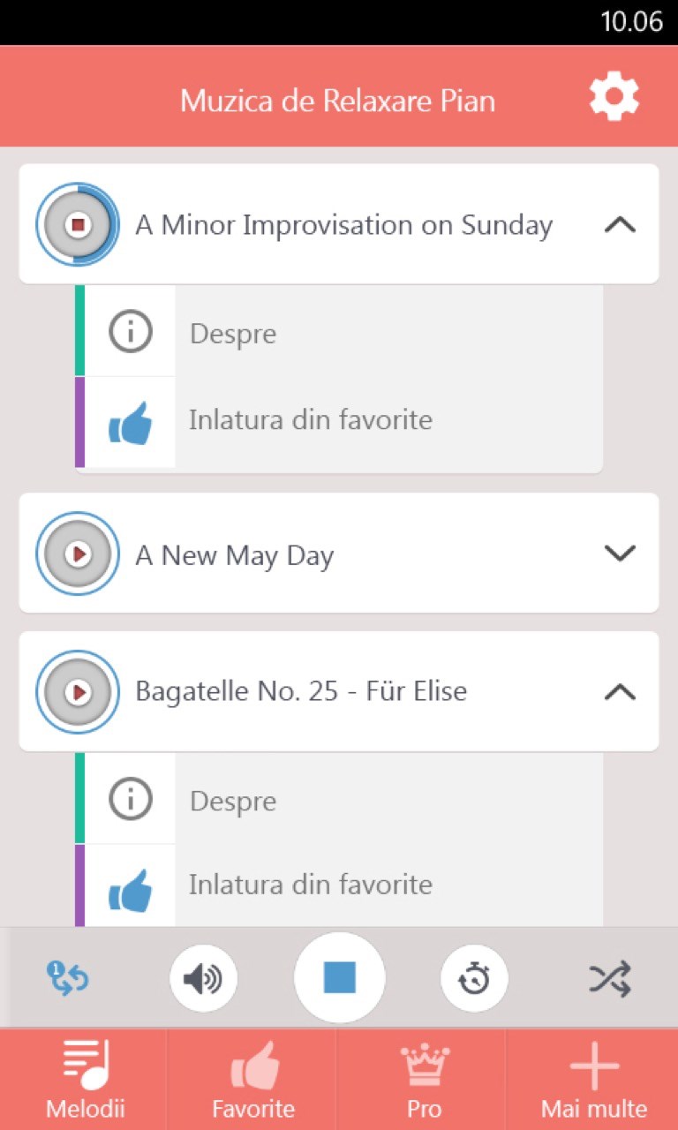Go to the Pro crown tab

[x=424, y=1080]
